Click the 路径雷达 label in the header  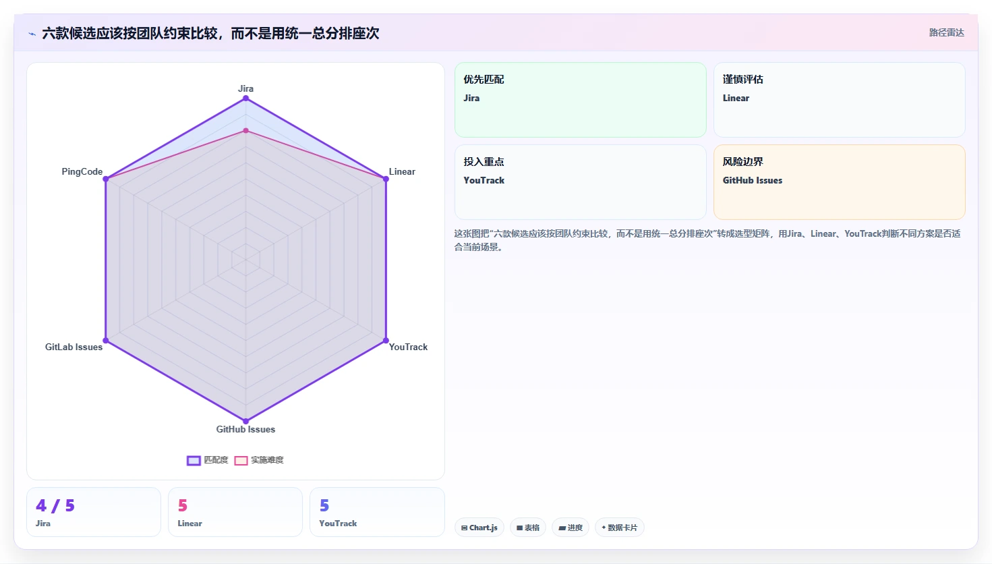tap(947, 32)
